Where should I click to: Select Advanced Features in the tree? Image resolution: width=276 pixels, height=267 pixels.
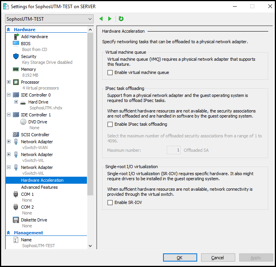(x=39, y=187)
